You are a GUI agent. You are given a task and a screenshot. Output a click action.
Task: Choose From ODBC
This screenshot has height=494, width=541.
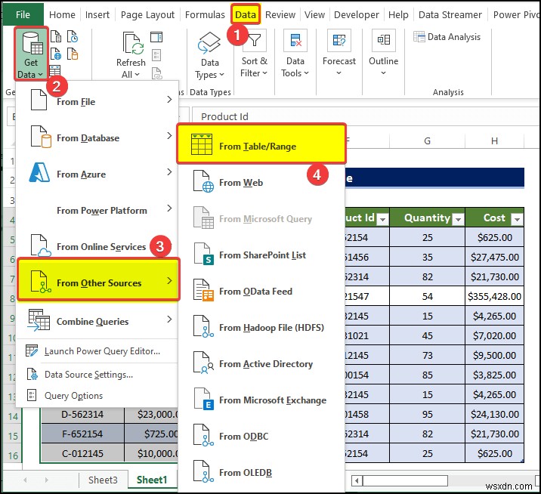[261, 436]
